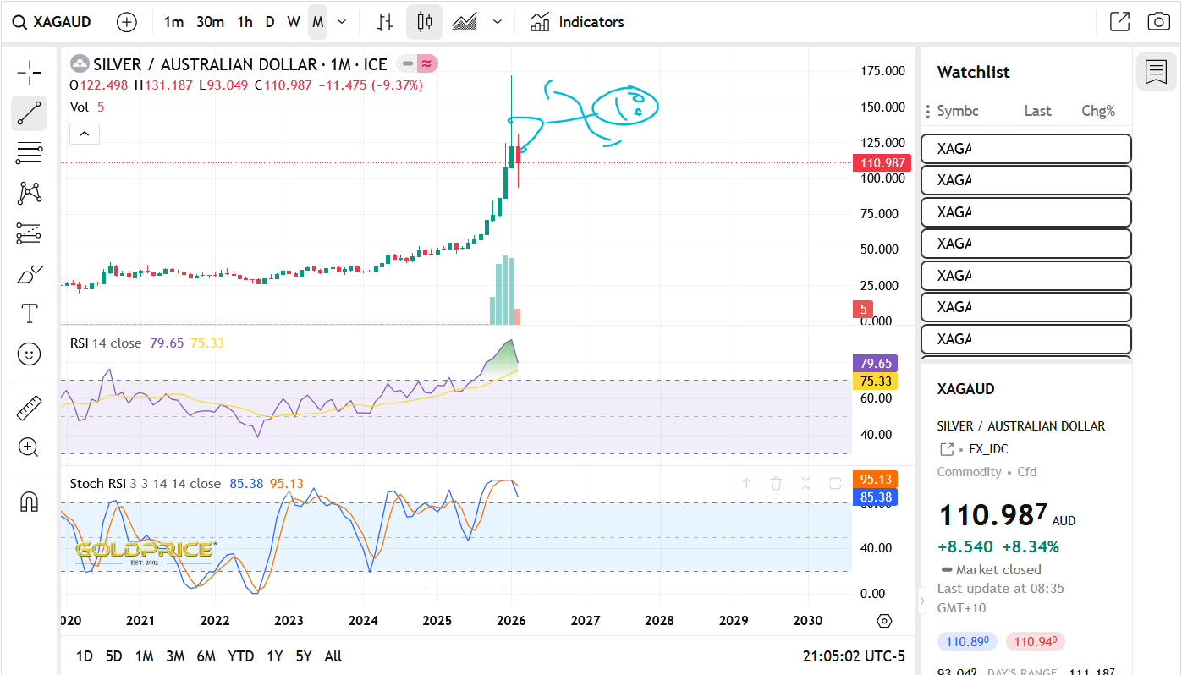Collapse the right sidebar with the small arrow
This screenshot has height=675, width=1182.
click(x=922, y=601)
